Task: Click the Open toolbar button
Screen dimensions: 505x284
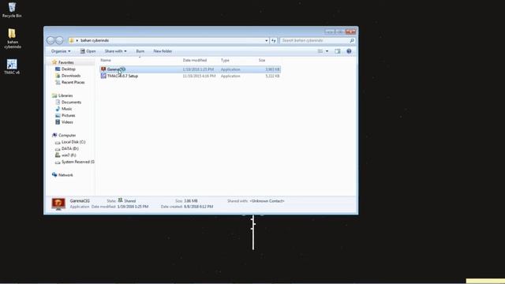Action: tap(88, 51)
